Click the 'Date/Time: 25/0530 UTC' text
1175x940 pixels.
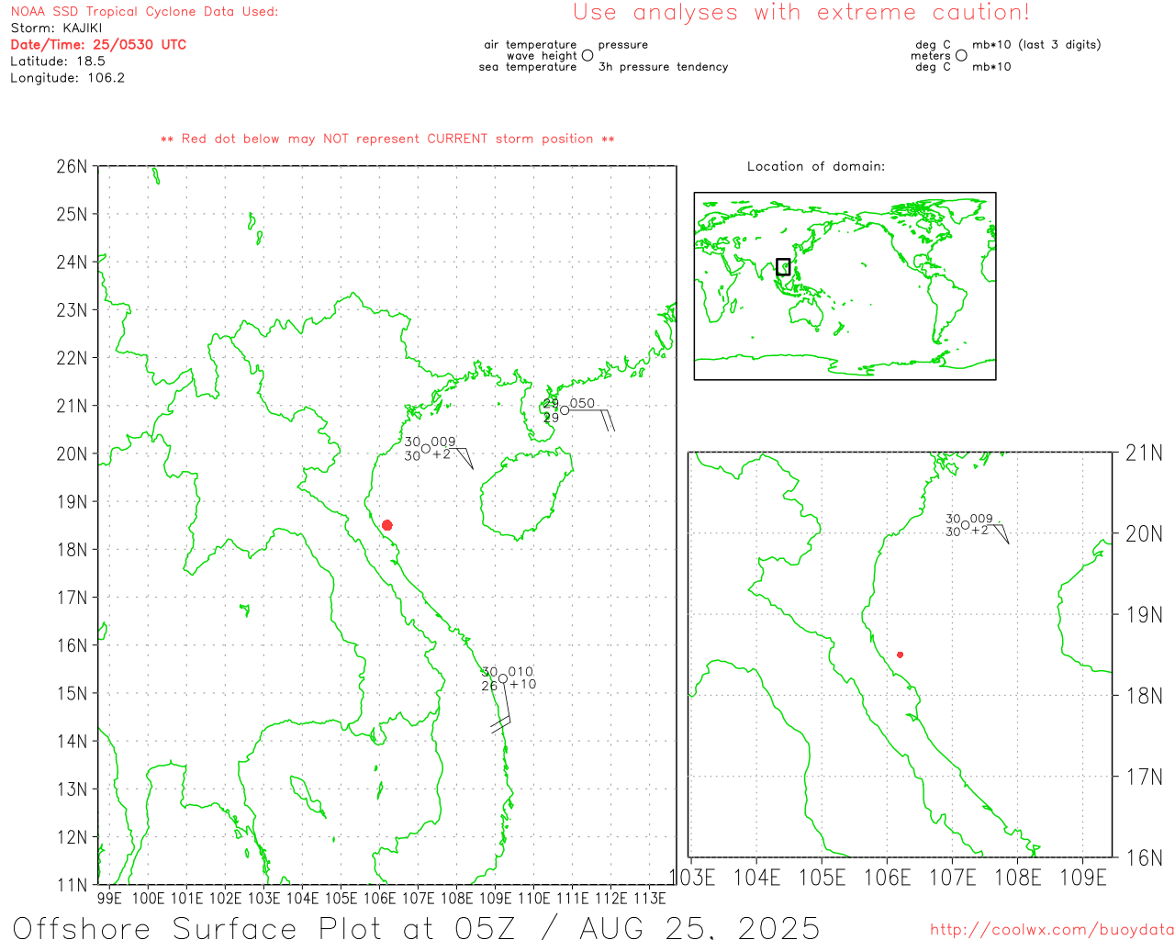coord(98,45)
